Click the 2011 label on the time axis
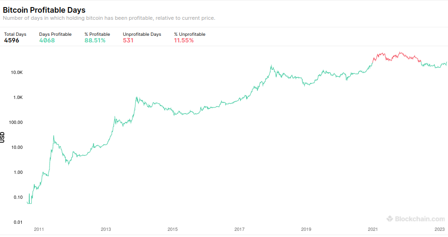The height and width of the screenshot is (237, 448). tap(39, 229)
